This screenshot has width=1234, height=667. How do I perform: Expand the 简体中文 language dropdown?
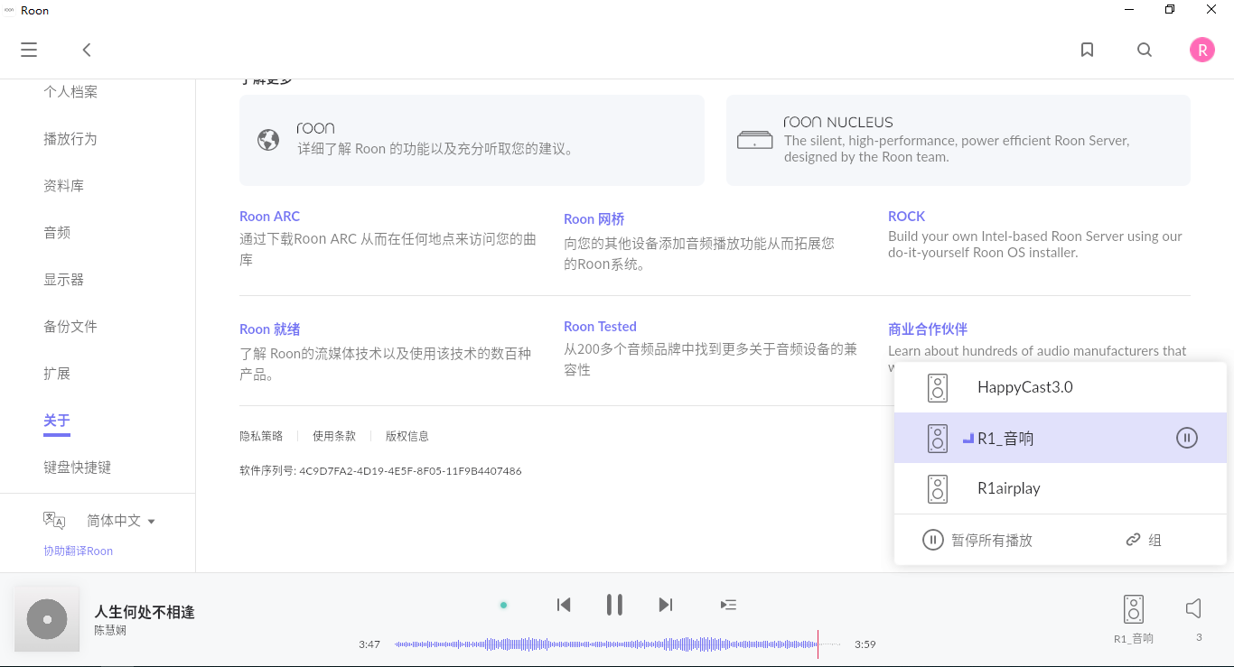[x=121, y=521]
